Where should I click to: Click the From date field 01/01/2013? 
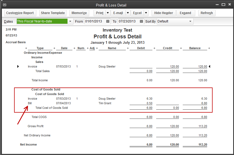(95, 21)
